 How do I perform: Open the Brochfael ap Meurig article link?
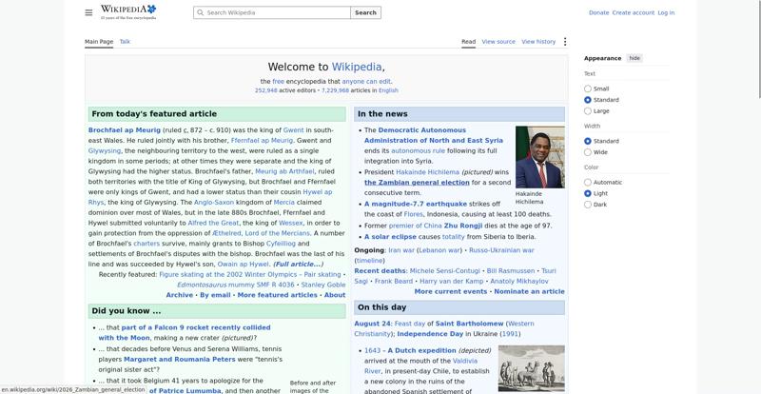[125, 130]
